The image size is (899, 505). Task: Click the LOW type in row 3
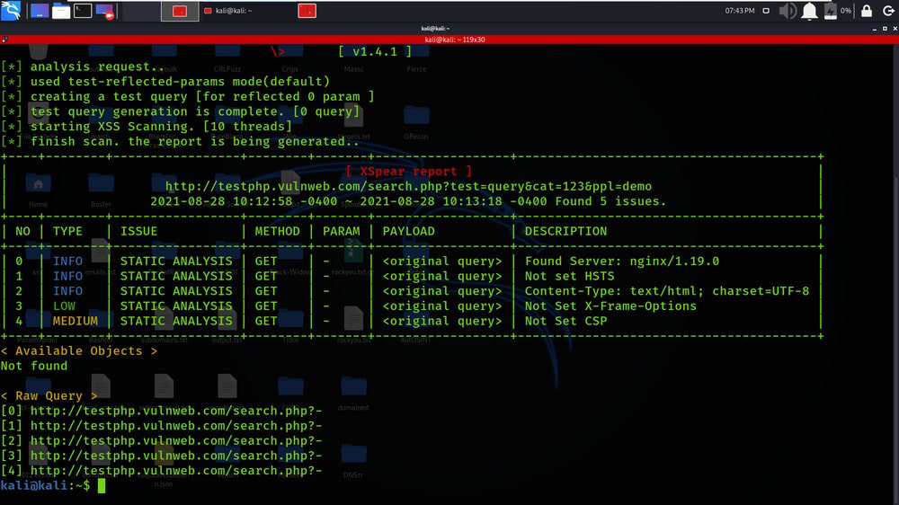[64, 306]
